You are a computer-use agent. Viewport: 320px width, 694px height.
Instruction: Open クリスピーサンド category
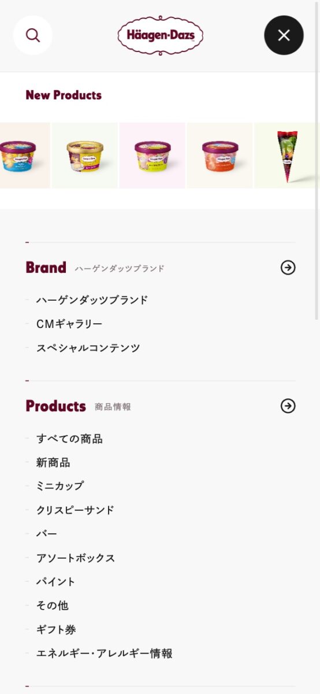pos(75,510)
